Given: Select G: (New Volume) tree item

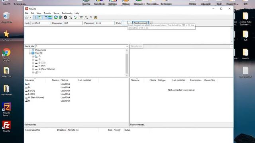Looking at the screenshot, I should pyautogui.click(x=47, y=69).
